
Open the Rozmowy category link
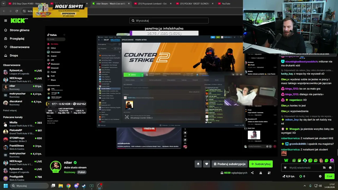[70, 172]
